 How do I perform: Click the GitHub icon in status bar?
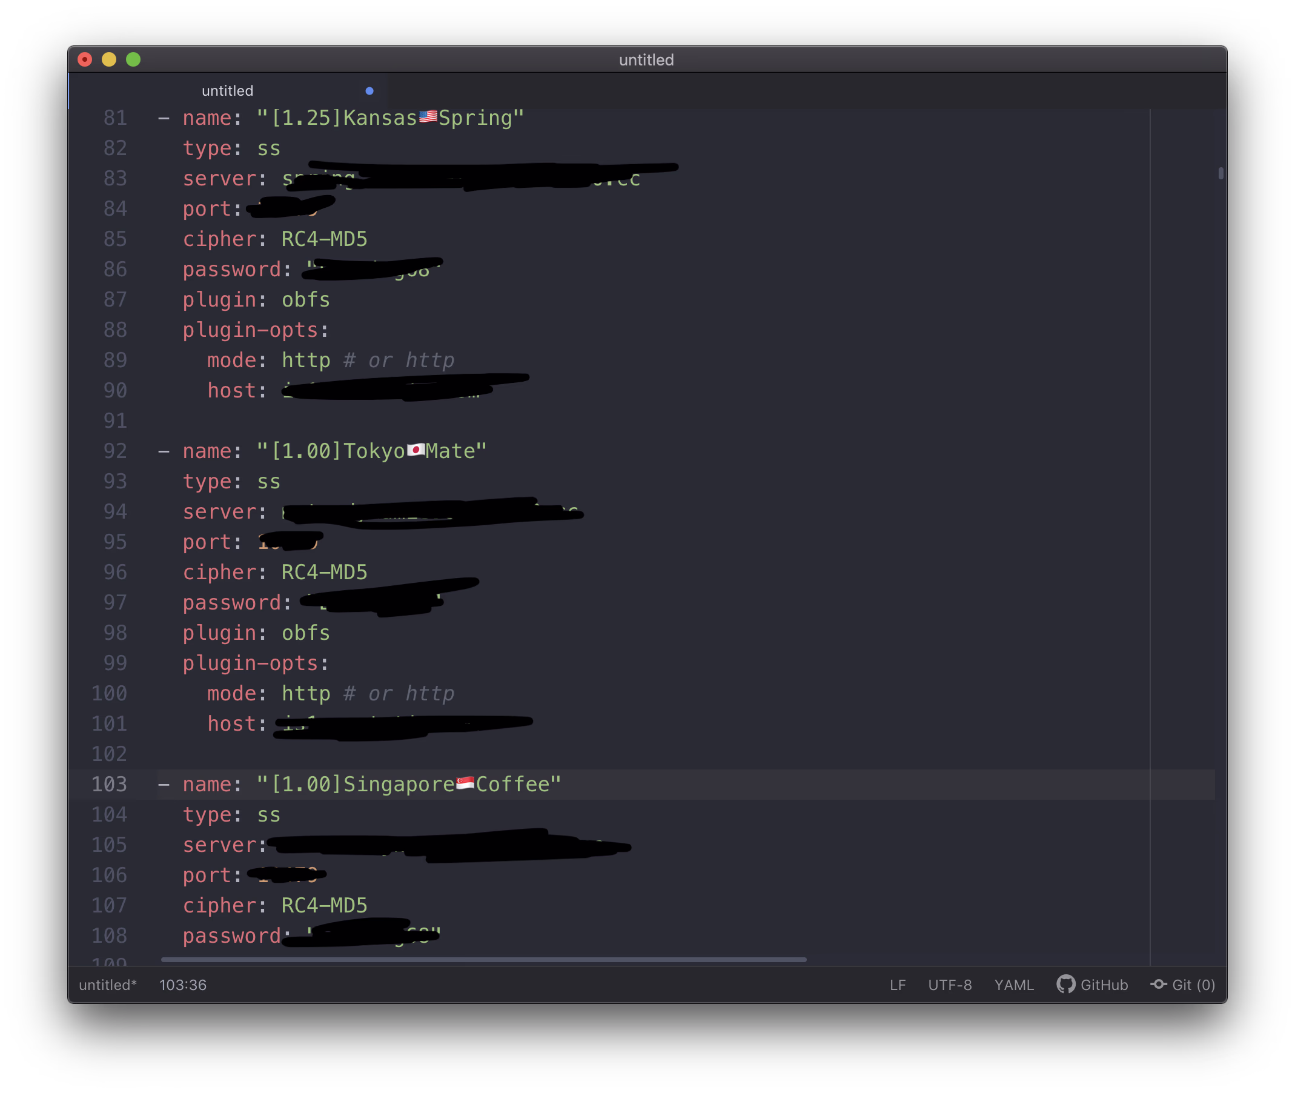tap(1065, 984)
